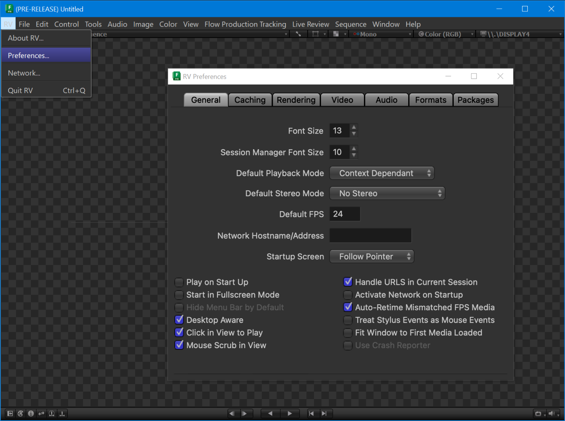Uncheck Auto-Retime Mismatched FPS Media
565x421 pixels.
click(x=348, y=307)
